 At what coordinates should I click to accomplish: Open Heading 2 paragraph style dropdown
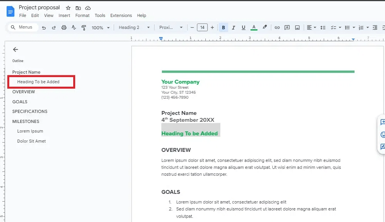pos(134,27)
